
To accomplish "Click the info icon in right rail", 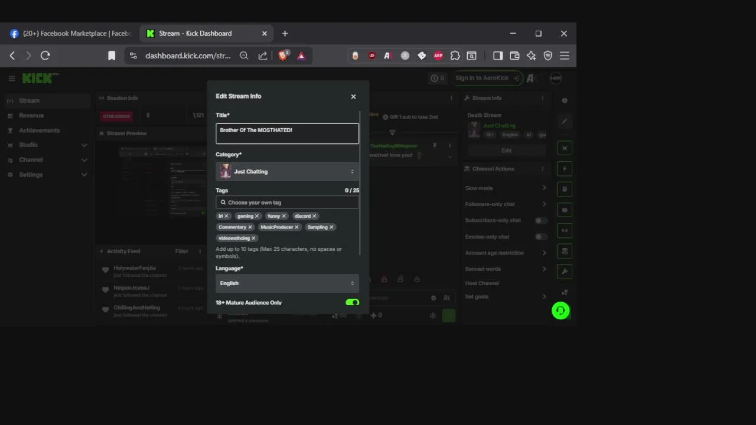I will pyautogui.click(x=565, y=101).
